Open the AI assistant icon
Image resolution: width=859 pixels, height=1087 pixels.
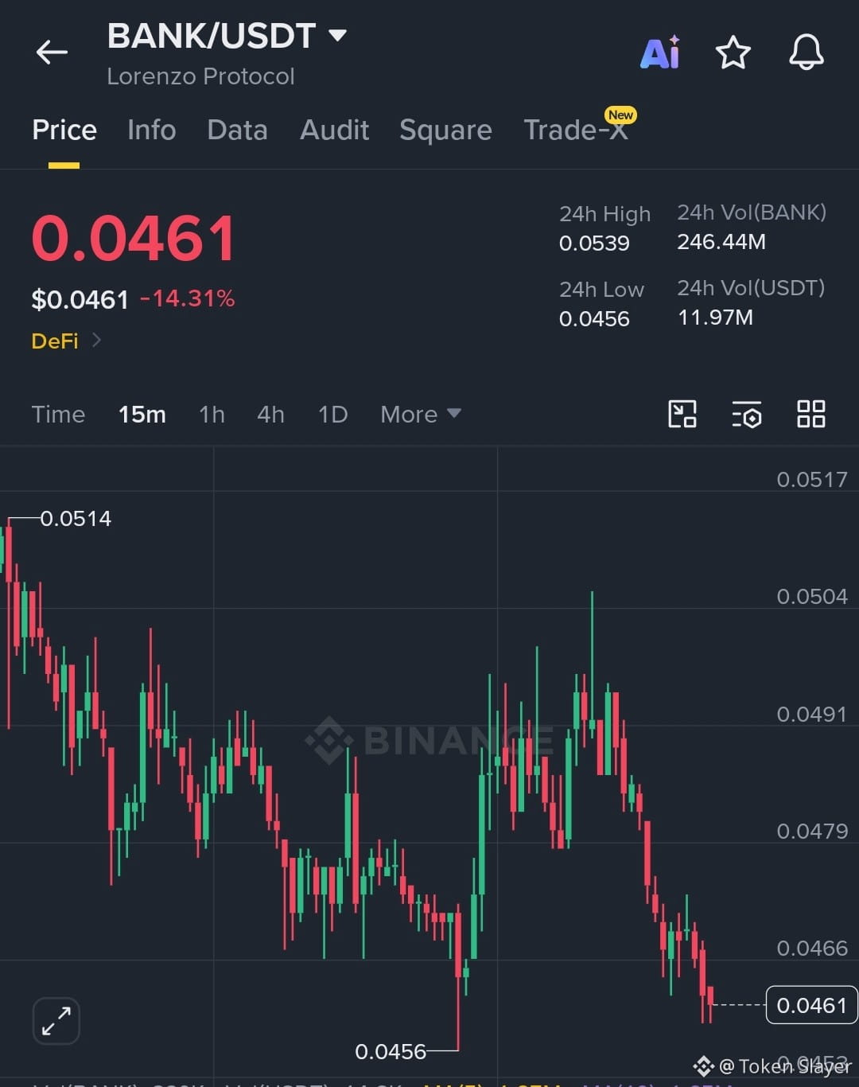(x=660, y=53)
